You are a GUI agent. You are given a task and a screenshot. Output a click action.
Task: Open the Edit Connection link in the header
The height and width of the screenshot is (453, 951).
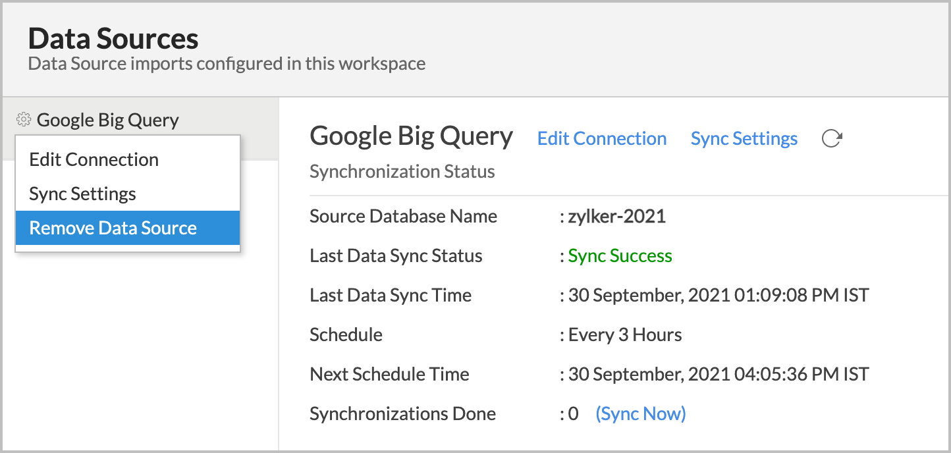coord(602,138)
